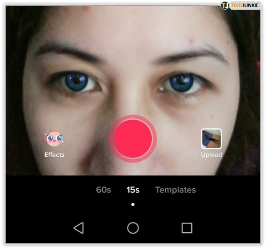266x249 pixels.
Task: Click the TJ logo badge
Action: (x=225, y=6)
